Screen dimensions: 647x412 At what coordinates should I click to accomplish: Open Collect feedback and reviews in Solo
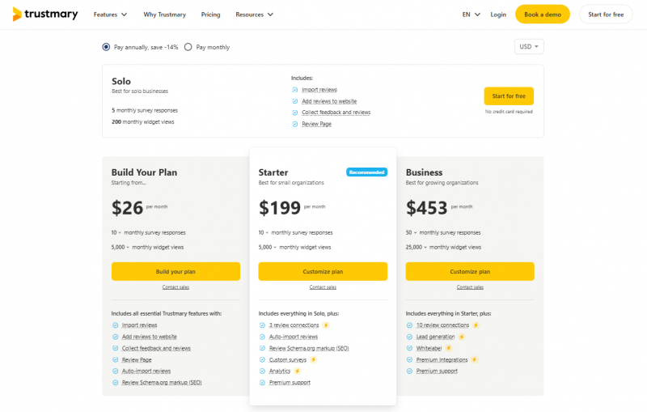coord(336,113)
